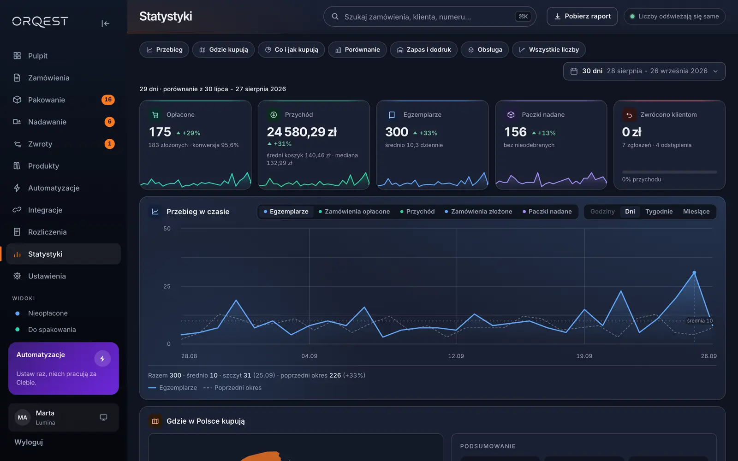
Task: Open Pulpit from the sidebar
Action: click(64, 56)
